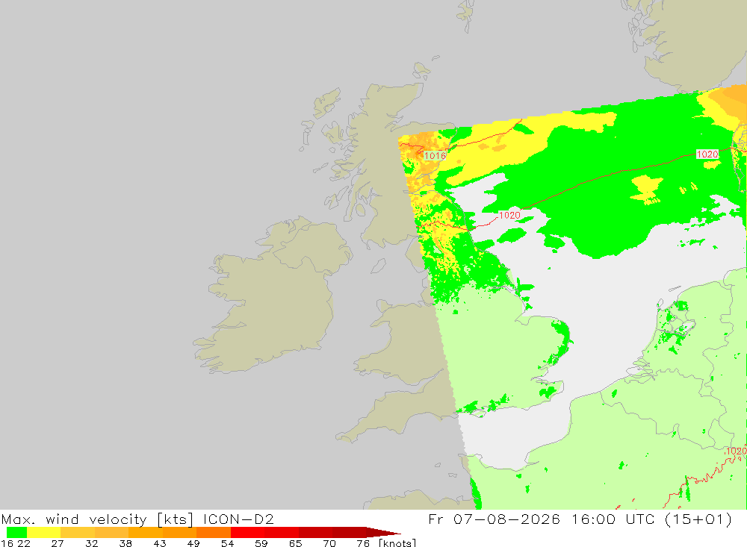Click the '1016' isobar label
The image size is (747, 547).
(435, 156)
